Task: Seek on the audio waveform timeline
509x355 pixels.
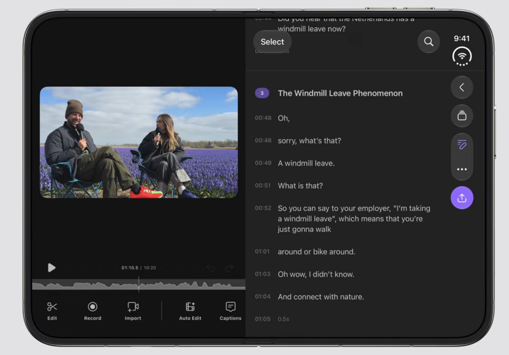Action: (x=139, y=285)
